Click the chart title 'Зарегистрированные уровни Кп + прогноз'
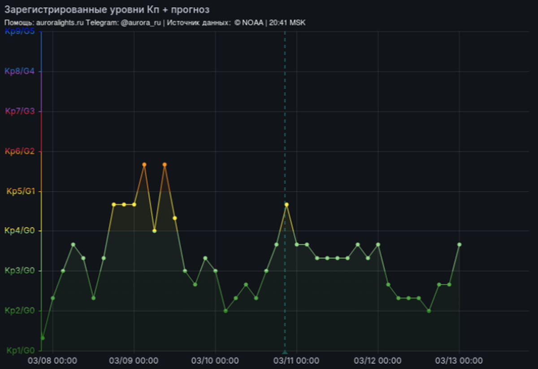The height and width of the screenshot is (369, 538). [107, 9]
